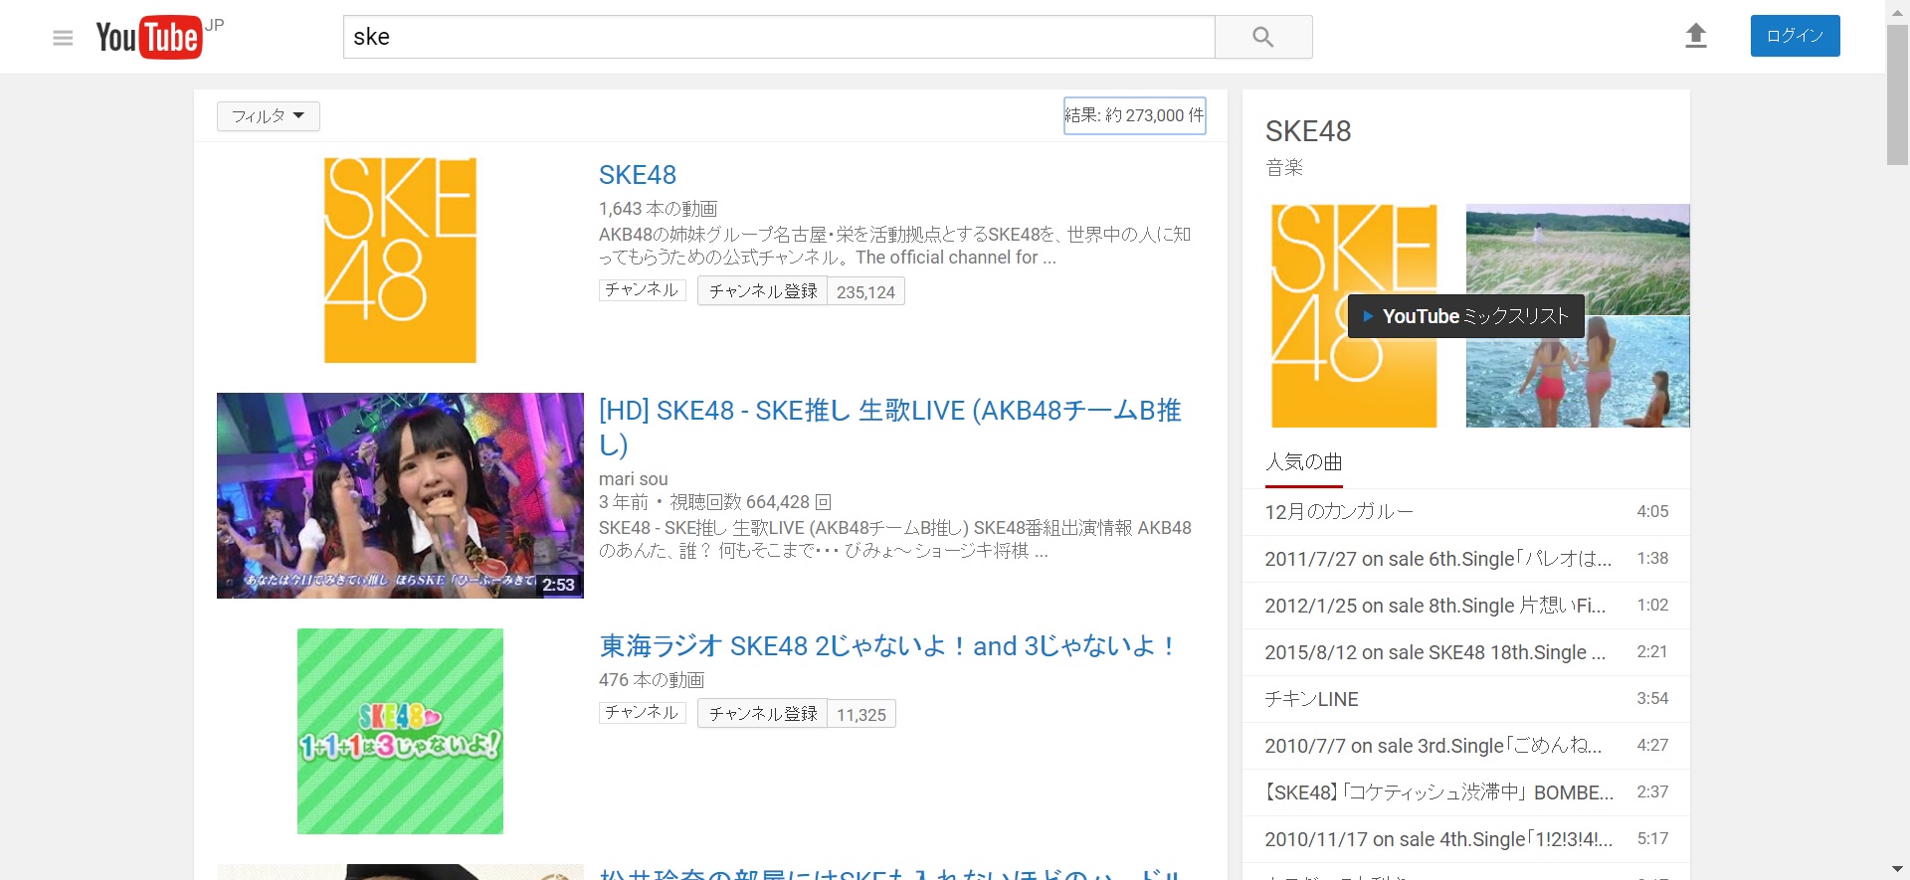The height and width of the screenshot is (880, 1910).
Task: Click the magnifier search button
Action: point(1263,37)
